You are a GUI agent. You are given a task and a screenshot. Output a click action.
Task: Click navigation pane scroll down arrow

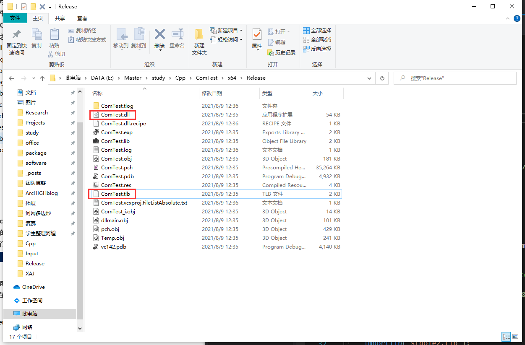80,329
